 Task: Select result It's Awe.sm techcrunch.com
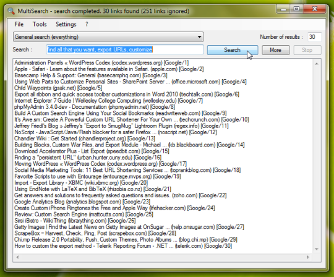132,120
